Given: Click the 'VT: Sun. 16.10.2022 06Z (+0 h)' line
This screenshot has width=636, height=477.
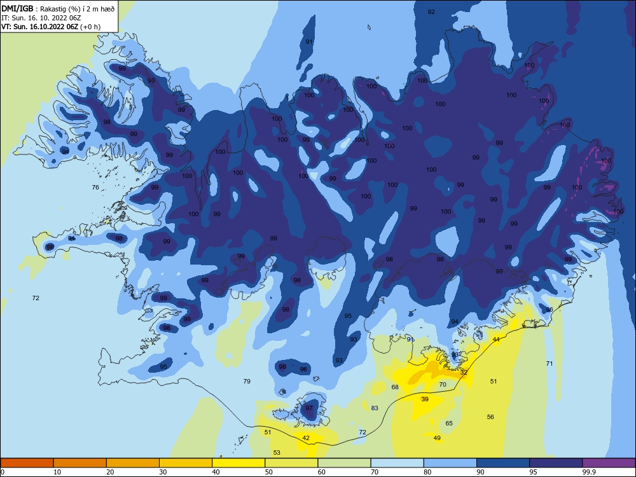Looking at the screenshot, I should click(51, 27).
